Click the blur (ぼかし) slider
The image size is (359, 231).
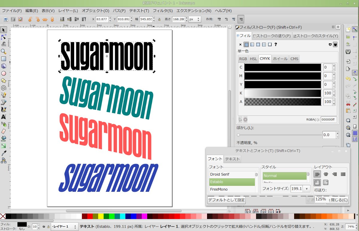point(279,135)
